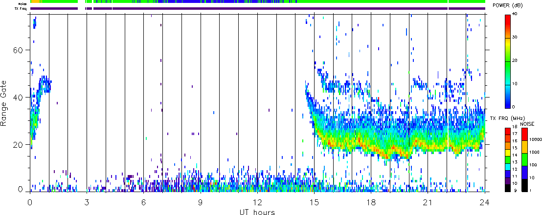
Task: Click the '9' tick label on UT hours axis
Action: coord(201,202)
